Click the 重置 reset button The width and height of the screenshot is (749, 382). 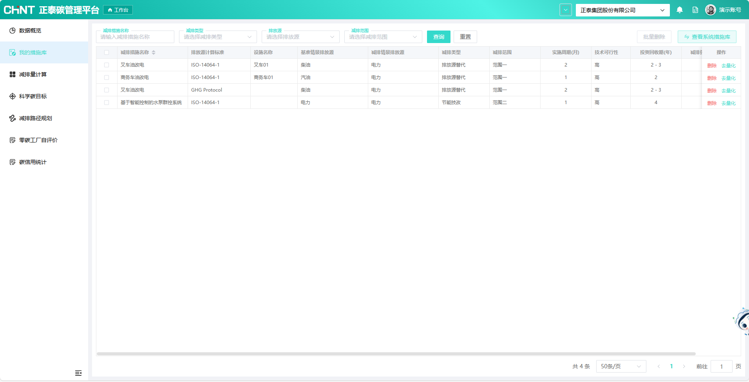465,37
